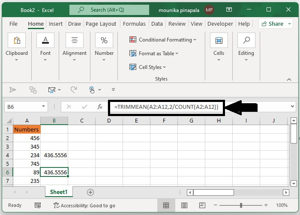Expand Conditional Formatting dropdown
This screenshot has width=300, height=215.
195,39
